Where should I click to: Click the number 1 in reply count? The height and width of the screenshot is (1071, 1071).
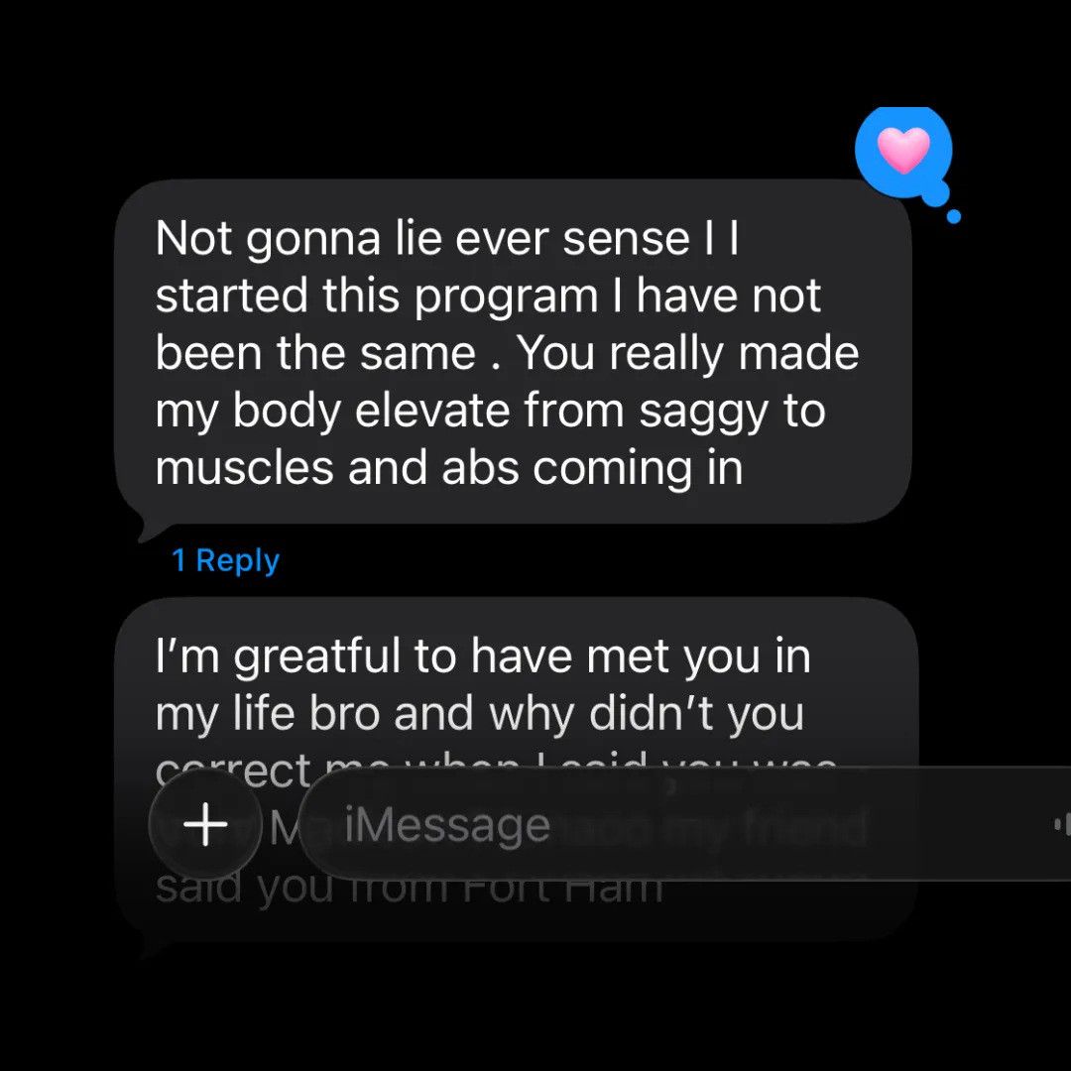[x=178, y=560]
